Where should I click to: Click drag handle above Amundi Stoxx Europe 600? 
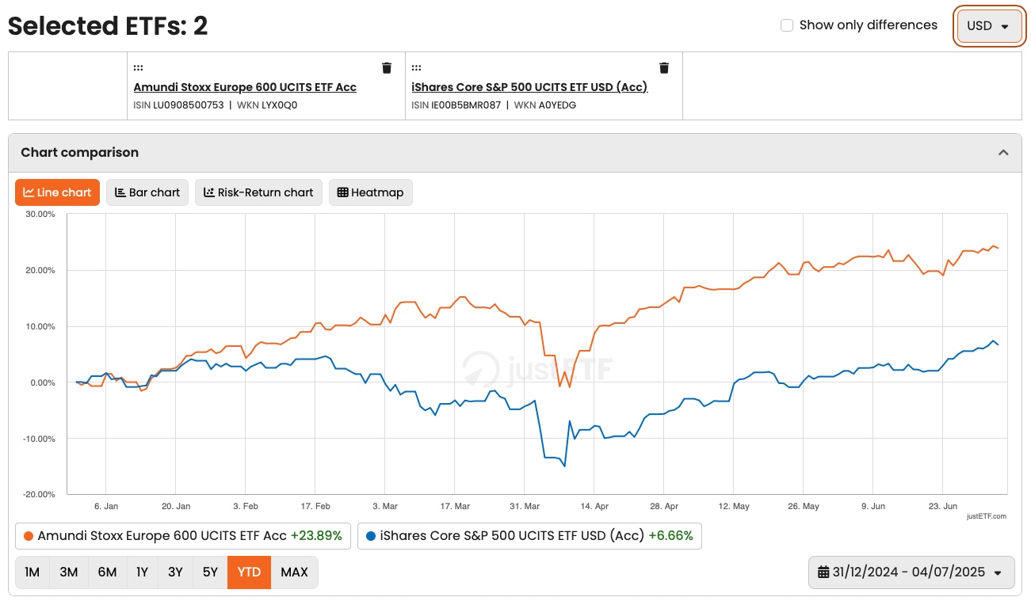pyautogui.click(x=138, y=68)
